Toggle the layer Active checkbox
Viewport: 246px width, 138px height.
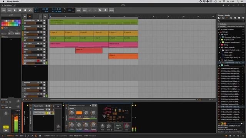2,28
